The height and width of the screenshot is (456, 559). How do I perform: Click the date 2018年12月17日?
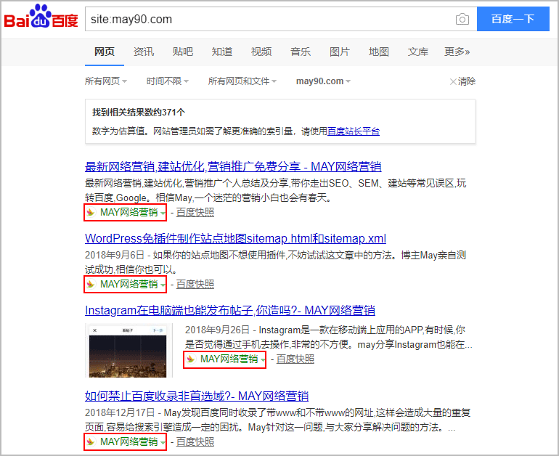(120, 413)
